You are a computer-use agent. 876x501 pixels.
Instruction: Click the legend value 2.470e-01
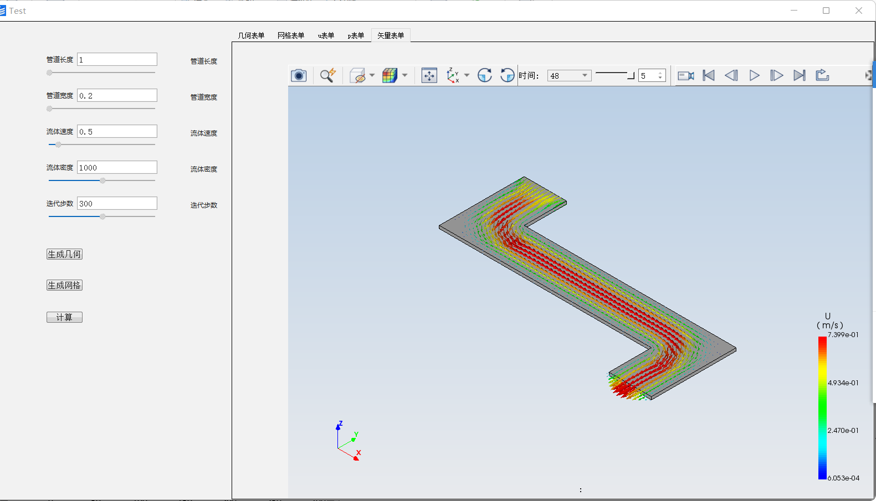pos(843,430)
